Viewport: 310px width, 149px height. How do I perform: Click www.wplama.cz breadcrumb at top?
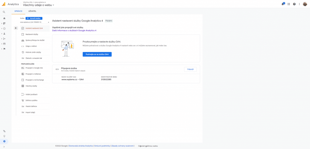point(40,2)
